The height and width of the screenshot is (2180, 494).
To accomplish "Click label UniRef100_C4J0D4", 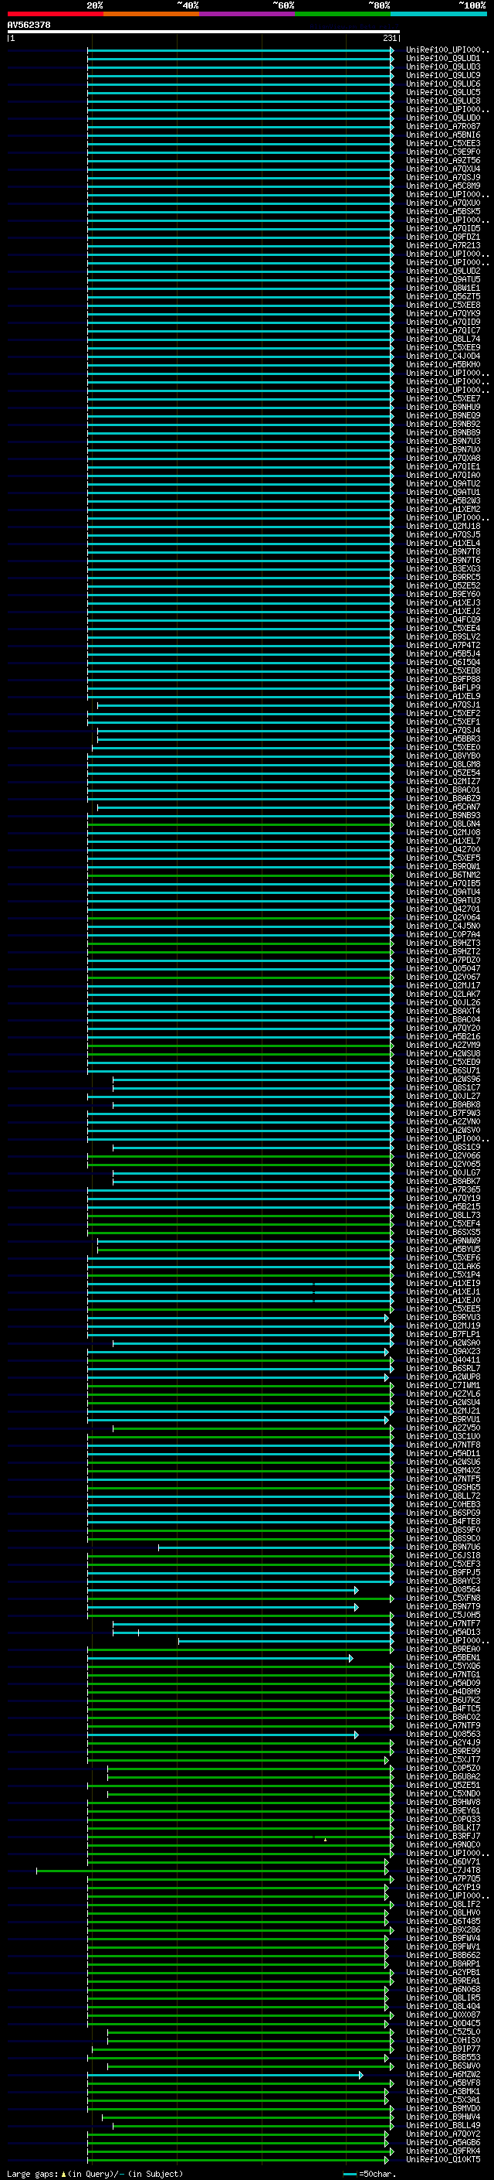I will (443, 357).
